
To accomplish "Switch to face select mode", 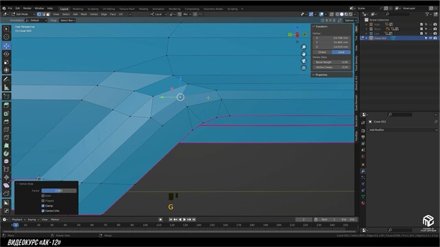I will [48, 14].
